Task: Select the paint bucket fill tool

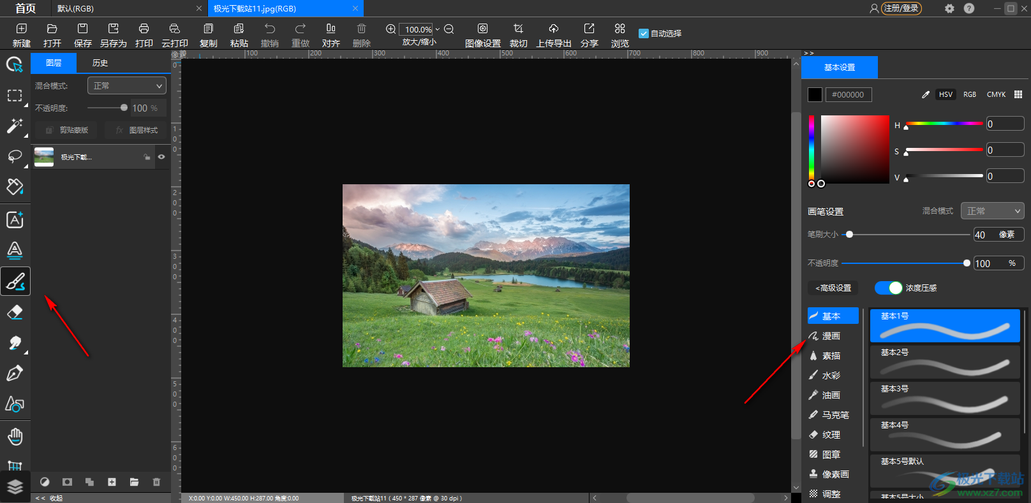Action: coord(15,187)
